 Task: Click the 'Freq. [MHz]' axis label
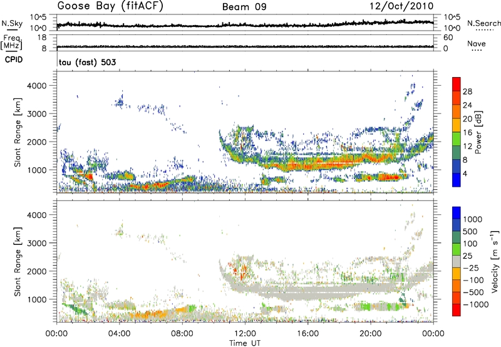pos(11,43)
